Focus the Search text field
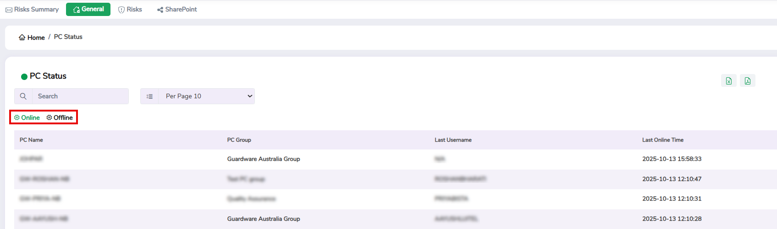 80,96
